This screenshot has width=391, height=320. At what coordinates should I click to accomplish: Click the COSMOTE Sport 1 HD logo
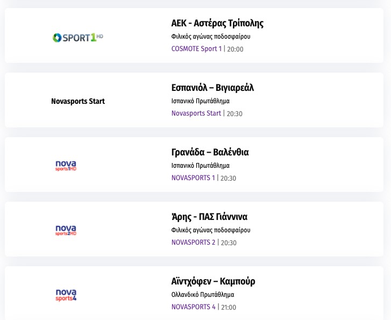click(77, 38)
